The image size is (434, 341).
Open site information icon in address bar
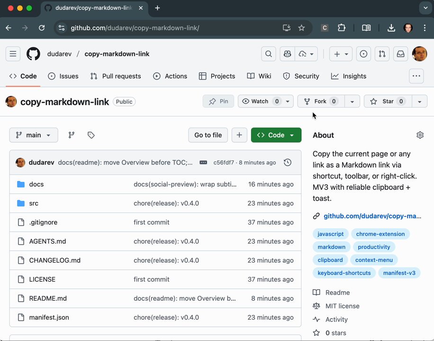tap(62, 28)
